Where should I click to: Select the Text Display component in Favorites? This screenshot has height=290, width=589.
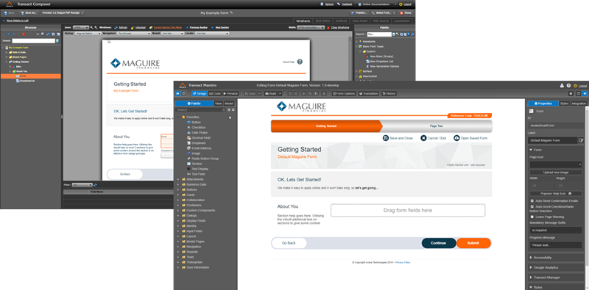click(200, 169)
